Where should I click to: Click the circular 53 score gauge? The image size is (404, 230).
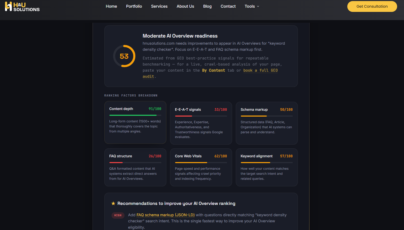tap(124, 56)
